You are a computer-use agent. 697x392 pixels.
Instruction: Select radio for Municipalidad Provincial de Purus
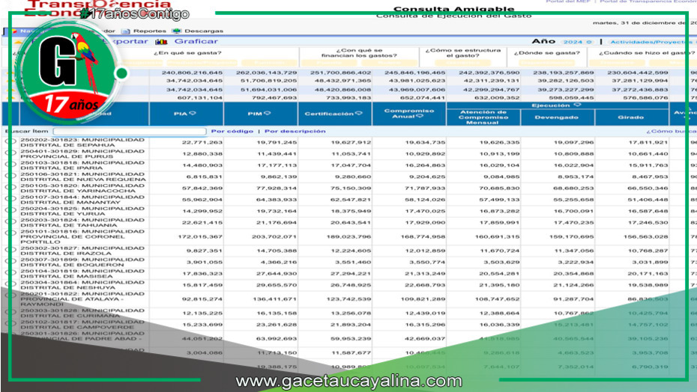(10, 153)
